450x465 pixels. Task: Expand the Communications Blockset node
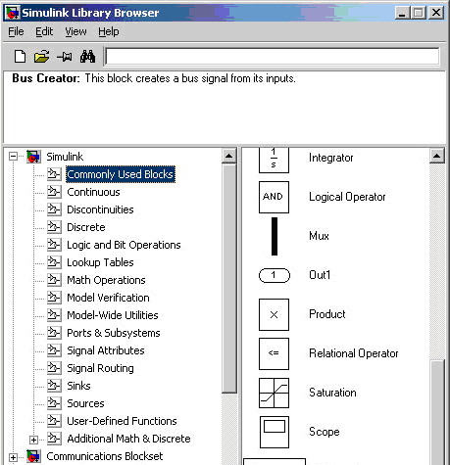tap(13, 457)
